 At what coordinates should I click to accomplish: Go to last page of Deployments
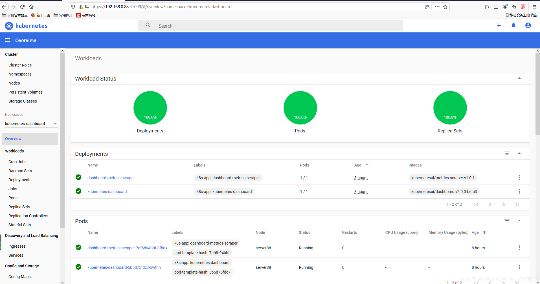click(517, 205)
